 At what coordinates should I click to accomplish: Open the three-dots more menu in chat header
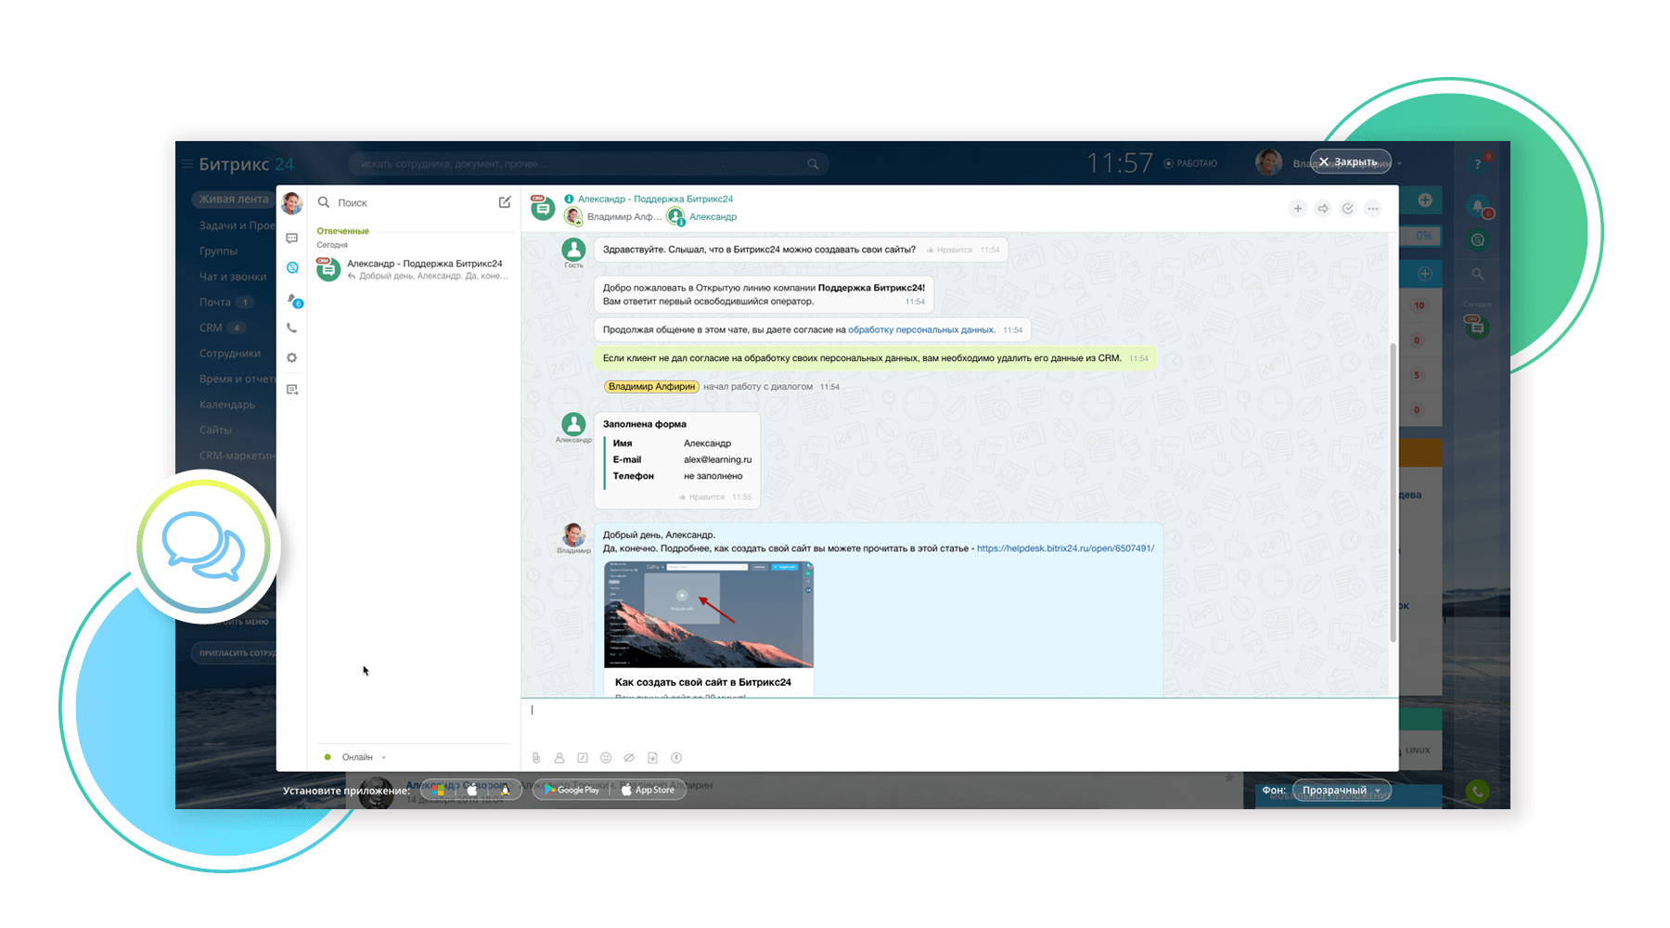(1373, 208)
